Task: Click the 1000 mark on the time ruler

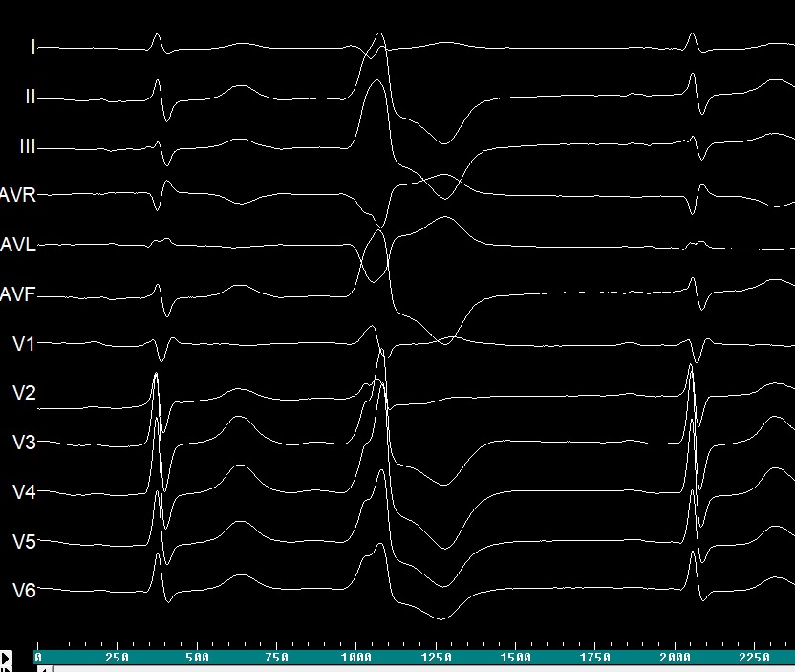Action: 356,658
